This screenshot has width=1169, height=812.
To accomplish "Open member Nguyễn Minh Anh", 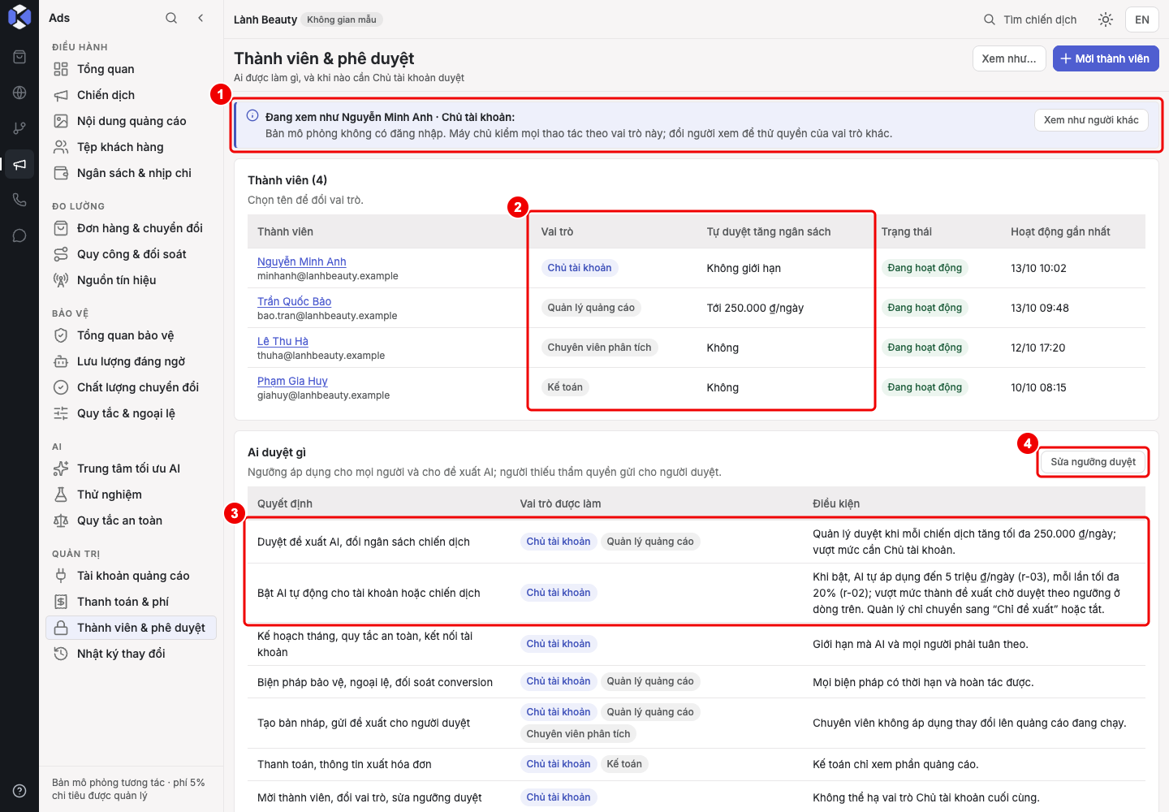I will point(302,261).
